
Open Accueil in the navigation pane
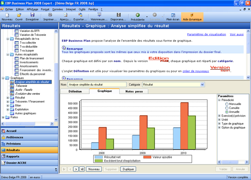30,131
